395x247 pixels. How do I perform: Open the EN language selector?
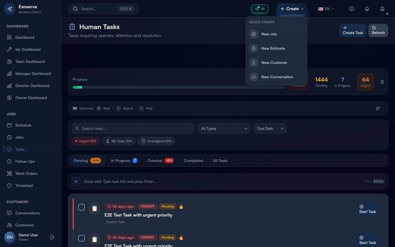coord(326,9)
